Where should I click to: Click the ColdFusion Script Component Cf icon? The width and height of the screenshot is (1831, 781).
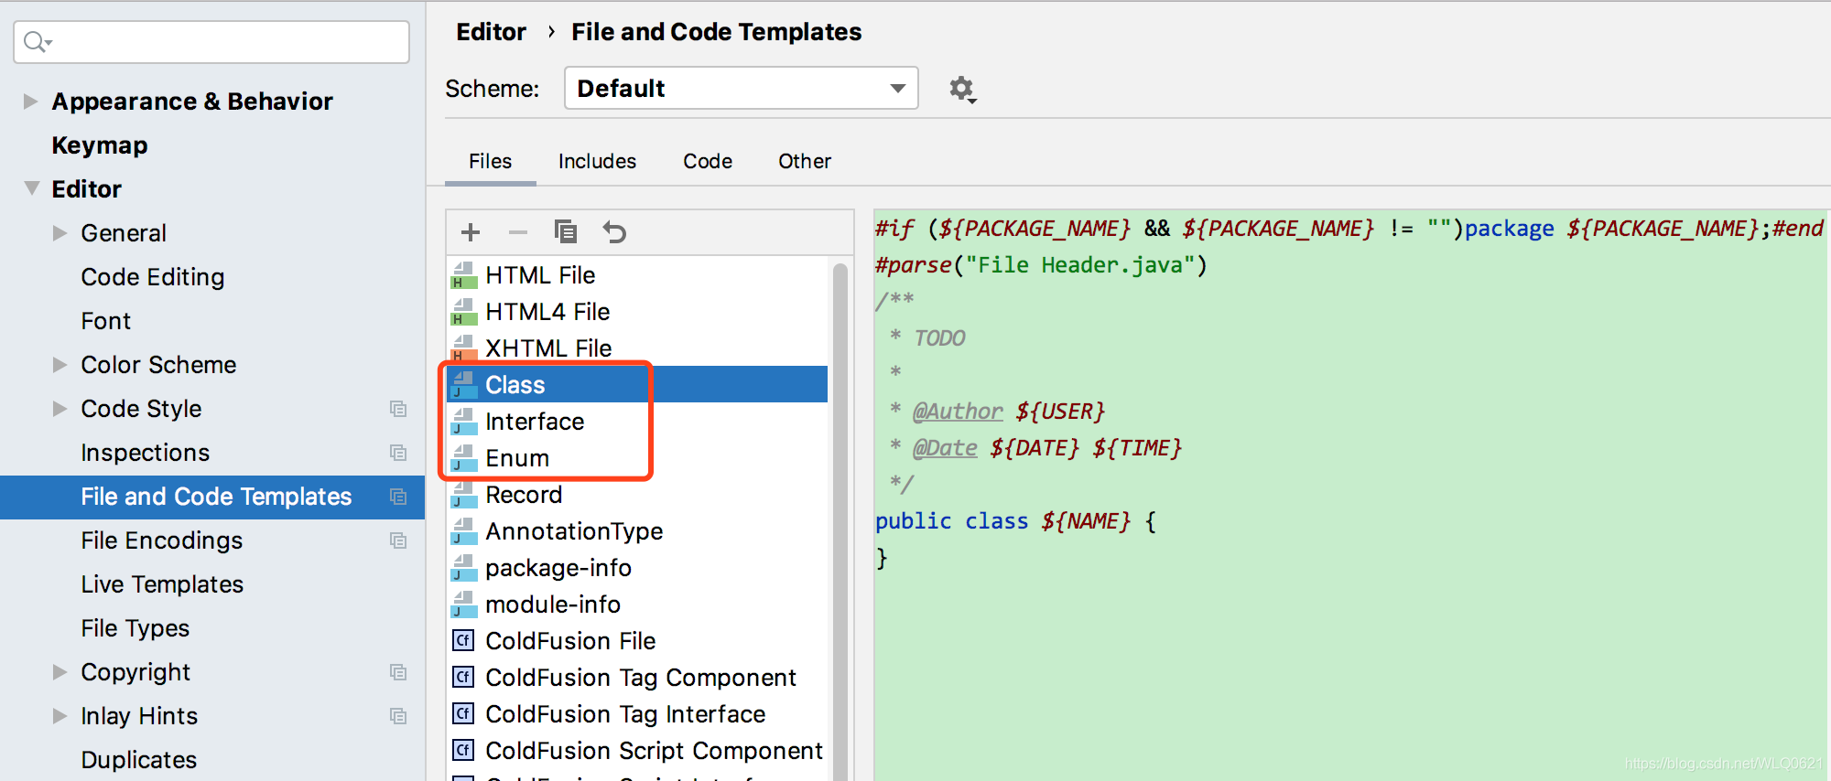point(464,750)
